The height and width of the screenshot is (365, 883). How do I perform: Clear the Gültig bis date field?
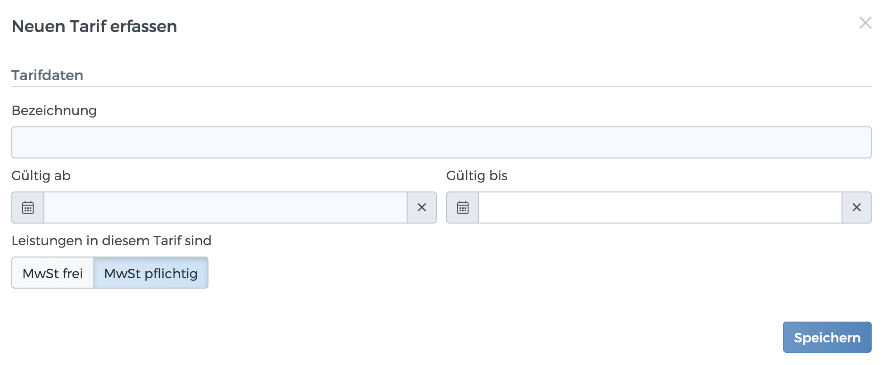857,207
